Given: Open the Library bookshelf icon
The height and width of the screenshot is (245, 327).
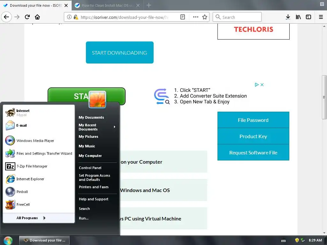Looking at the screenshot, I should [298, 17].
